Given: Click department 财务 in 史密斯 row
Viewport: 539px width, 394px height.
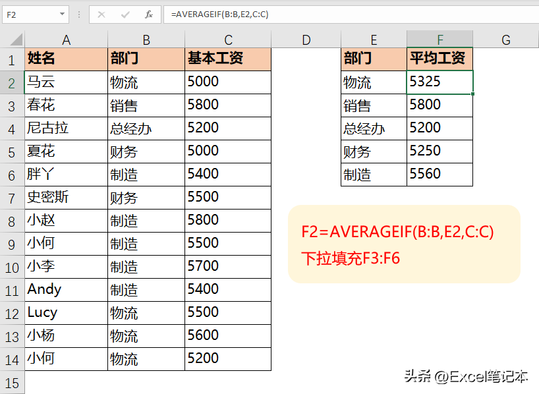Looking at the screenshot, I should [x=146, y=198].
